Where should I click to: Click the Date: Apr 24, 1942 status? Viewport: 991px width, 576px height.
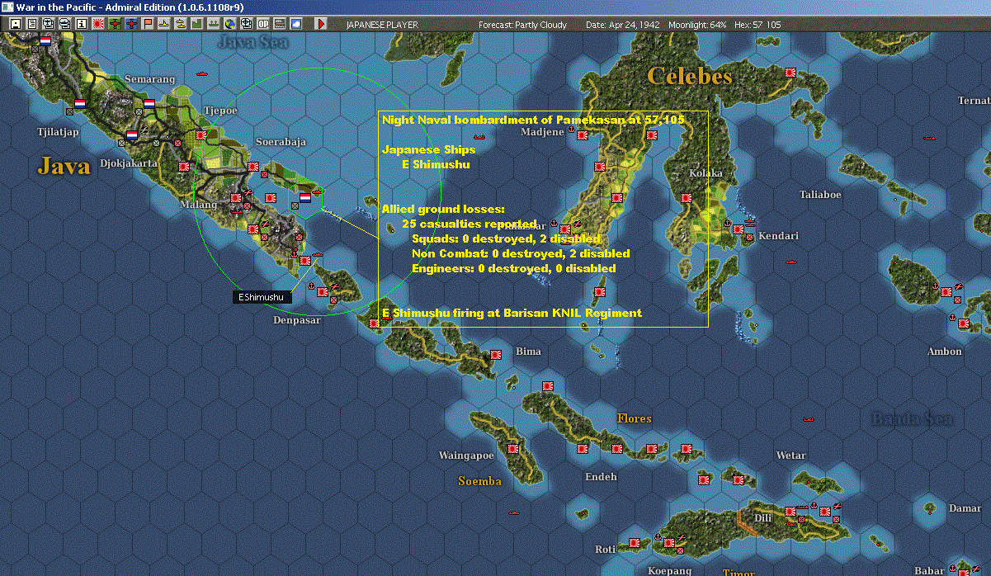coord(622,25)
